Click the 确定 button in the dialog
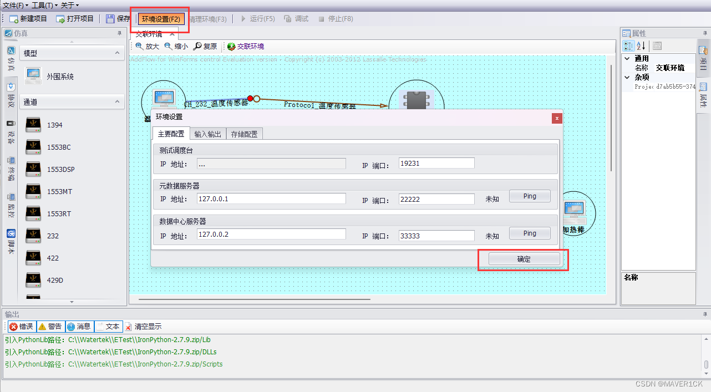The height and width of the screenshot is (392, 711). click(524, 259)
